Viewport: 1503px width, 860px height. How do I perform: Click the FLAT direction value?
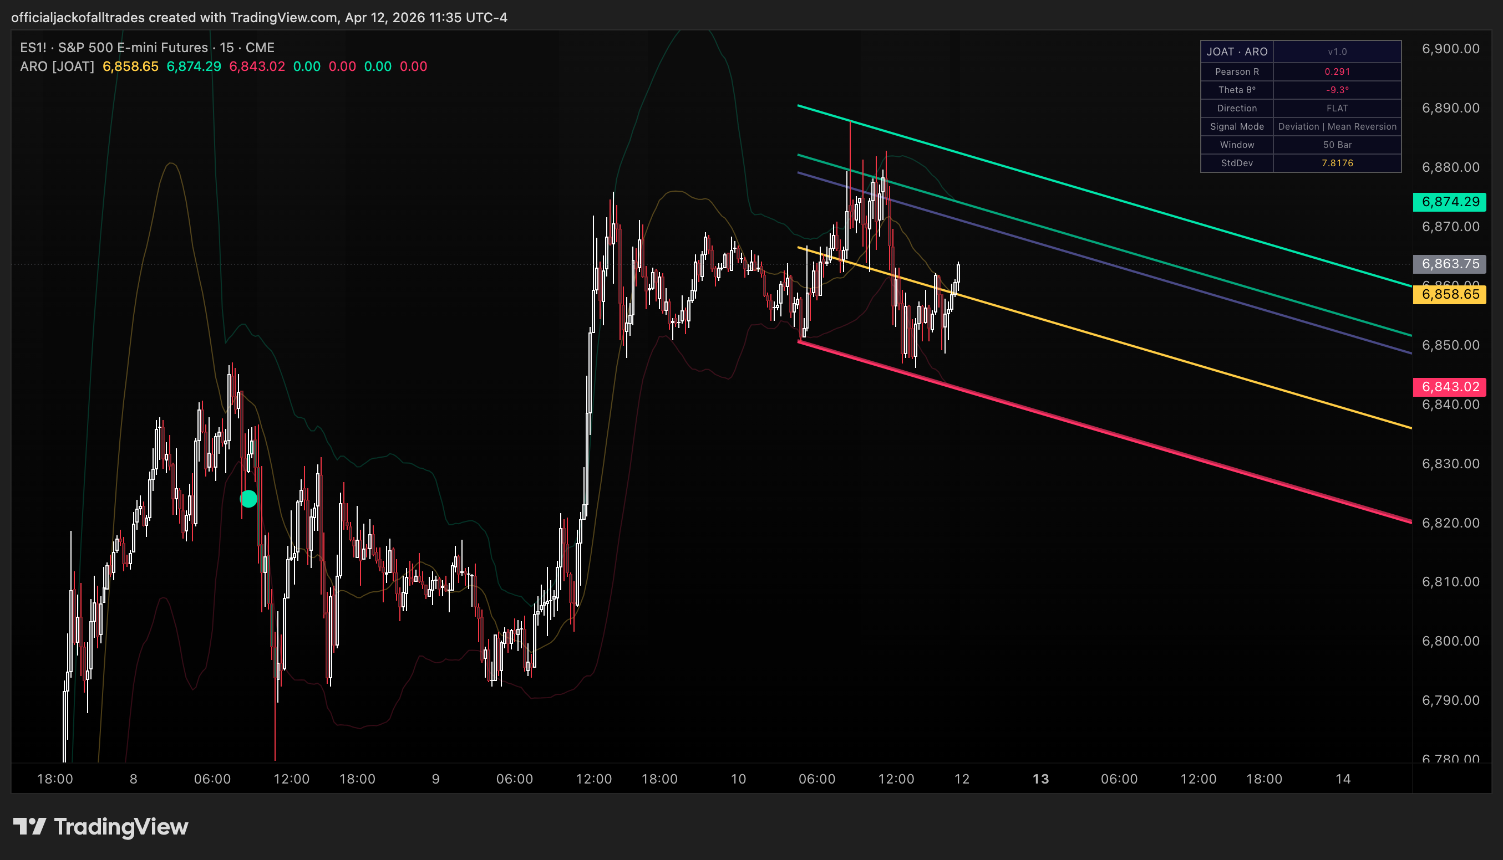[x=1337, y=108]
